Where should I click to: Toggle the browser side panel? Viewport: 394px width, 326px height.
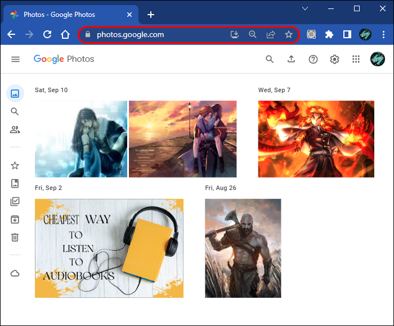(x=347, y=34)
